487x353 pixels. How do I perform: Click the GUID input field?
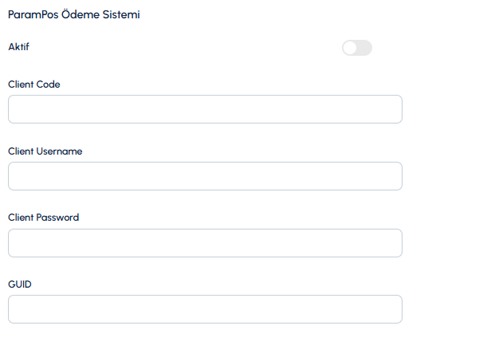point(205,310)
